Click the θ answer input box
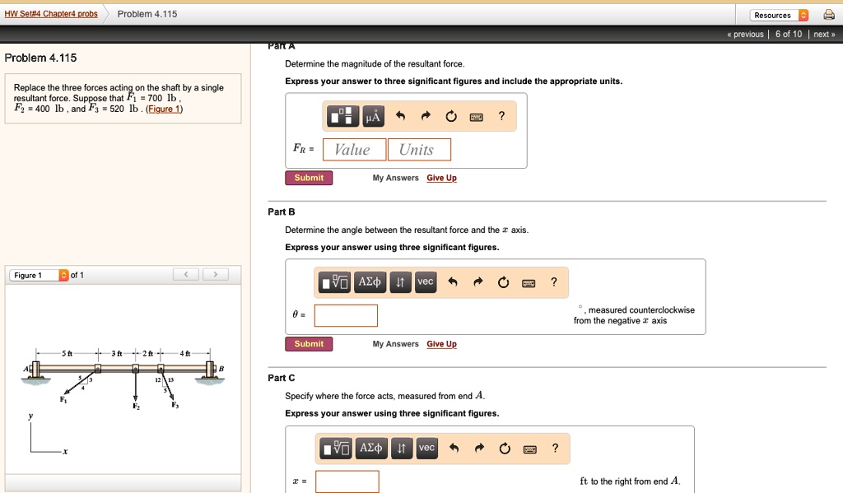Screen dimensions: 843x493 pyautogui.click(x=346, y=315)
